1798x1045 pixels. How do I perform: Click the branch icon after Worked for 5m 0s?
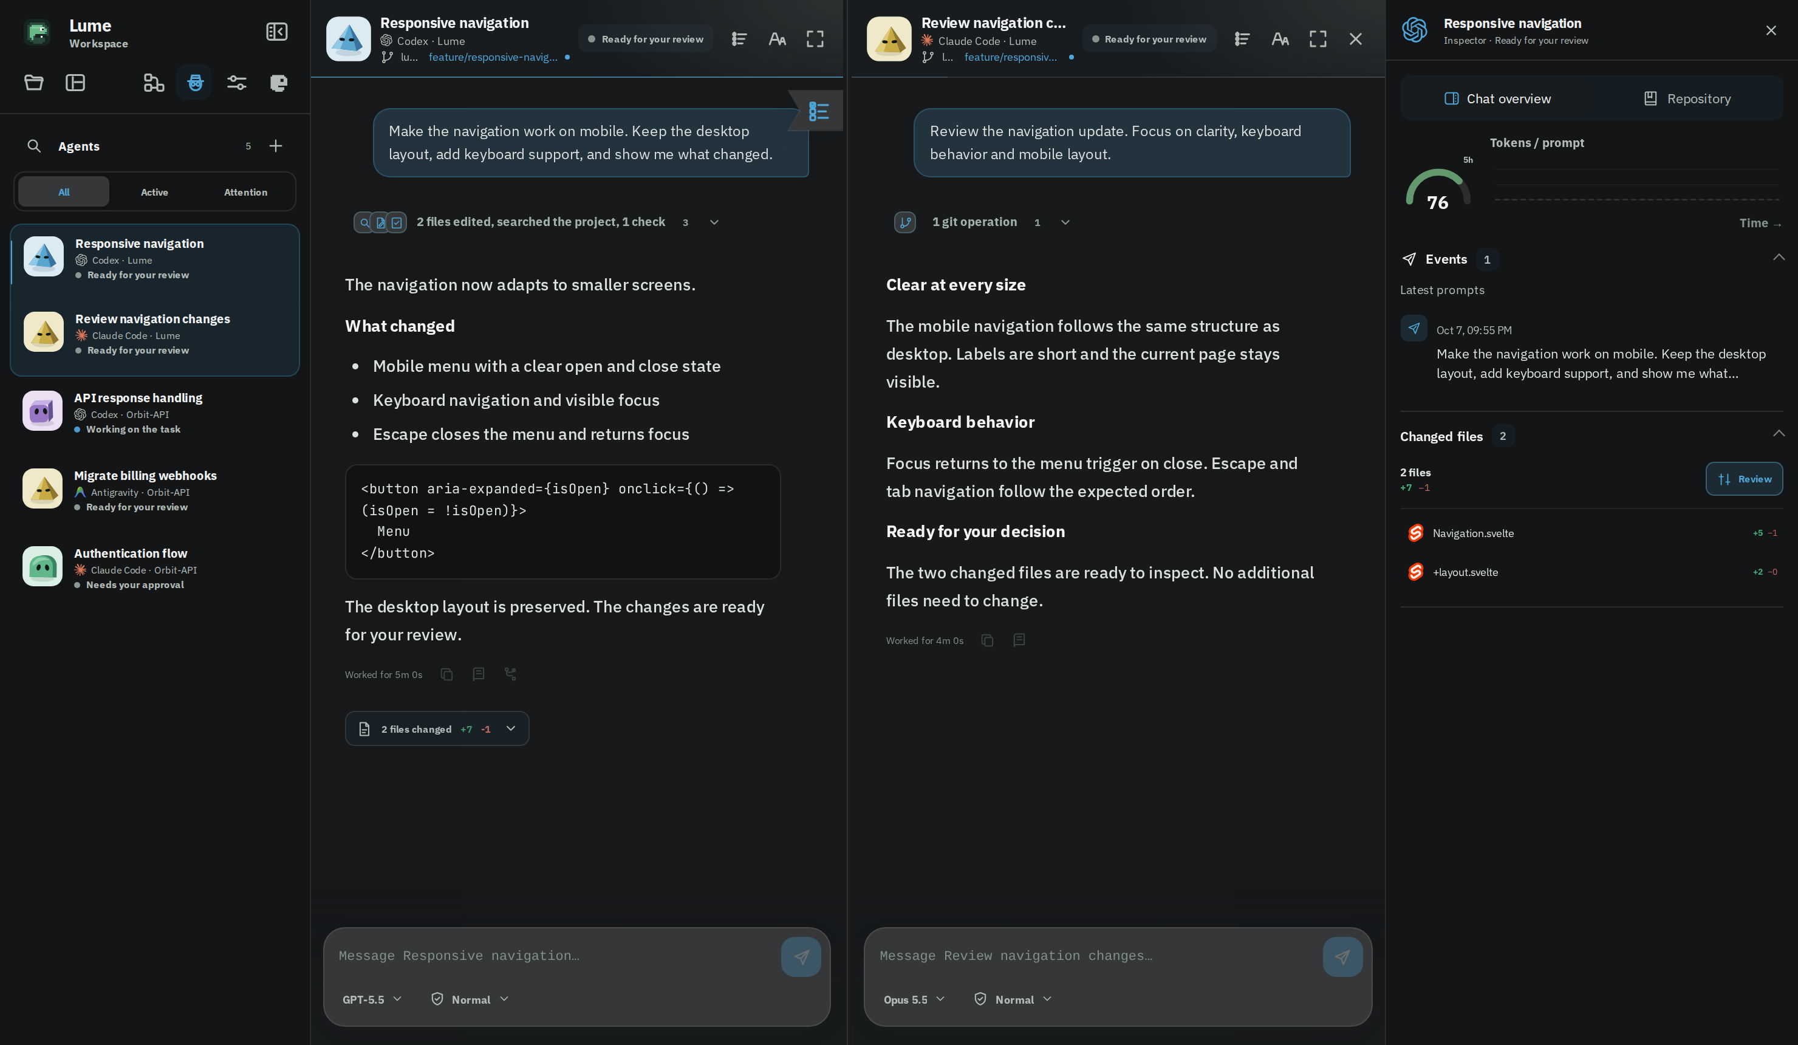[510, 674]
